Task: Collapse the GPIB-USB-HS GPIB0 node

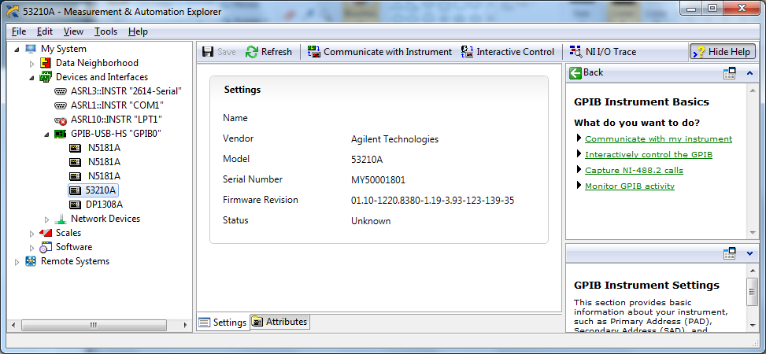Action: tap(47, 135)
